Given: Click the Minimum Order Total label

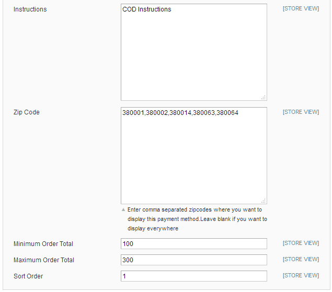Looking at the screenshot, I should coord(43,244).
